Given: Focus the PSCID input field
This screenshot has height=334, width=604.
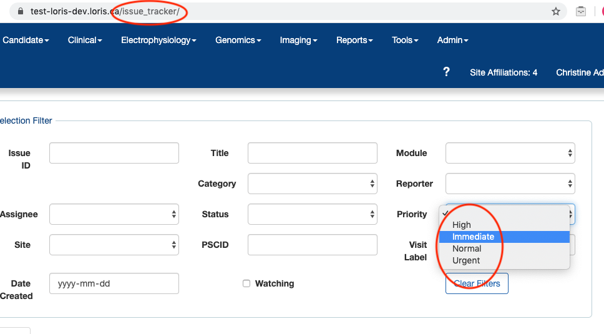Looking at the screenshot, I should (313, 245).
